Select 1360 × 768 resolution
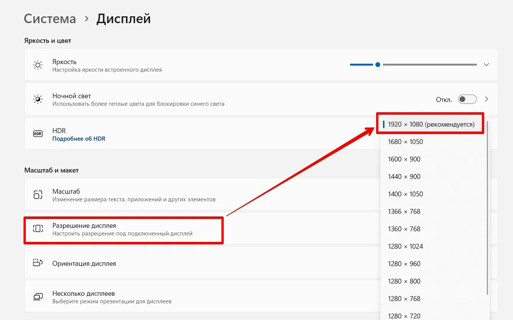 point(404,229)
